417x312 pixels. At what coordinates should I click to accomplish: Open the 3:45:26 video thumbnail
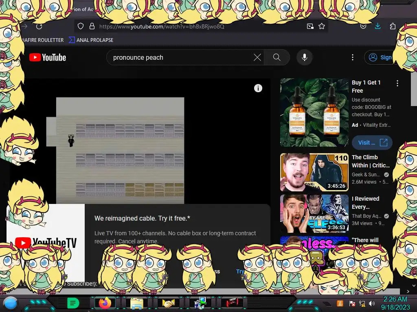tap(314, 172)
